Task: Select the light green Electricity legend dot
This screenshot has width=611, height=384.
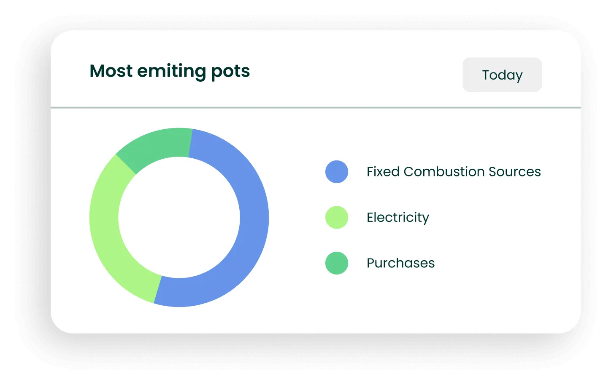Action: (x=337, y=217)
